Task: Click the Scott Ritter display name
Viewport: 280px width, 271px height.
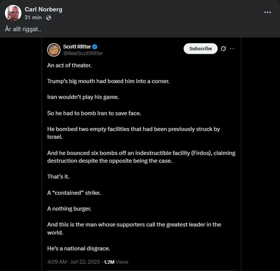Action: [x=77, y=46]
